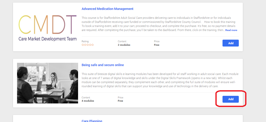266x122 pixels.
Task: Select the fourth rating star
Action: coord(90,45)
